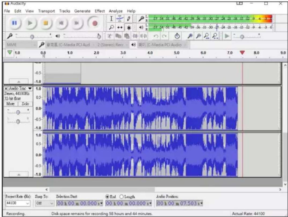The image size is (288, 217).
Task: Click the Paste icon
Action: point(127,36)
